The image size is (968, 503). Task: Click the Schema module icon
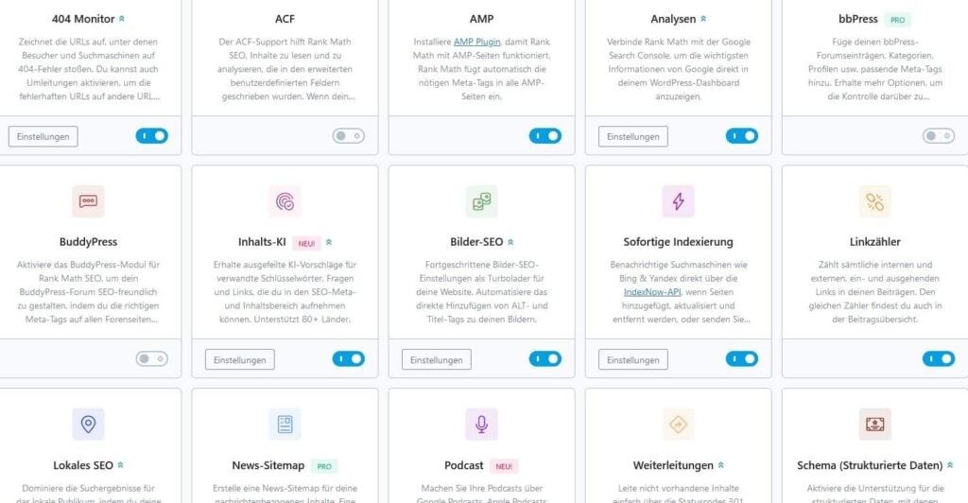pos(874,425)
